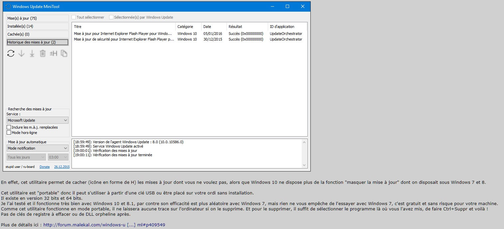Click the copy to clipboard icon
504x229 pixels.
click(64, 54)
